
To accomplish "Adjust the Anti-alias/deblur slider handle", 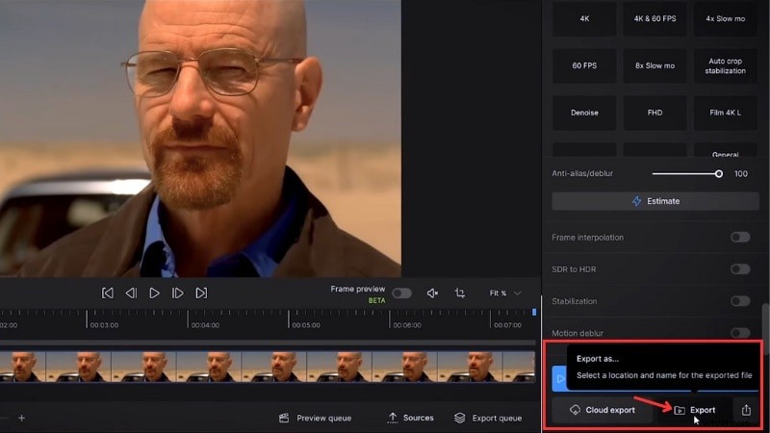I will [x=718, y=174].
